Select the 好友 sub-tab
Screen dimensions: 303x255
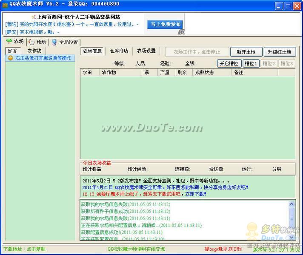click(12, 51)
